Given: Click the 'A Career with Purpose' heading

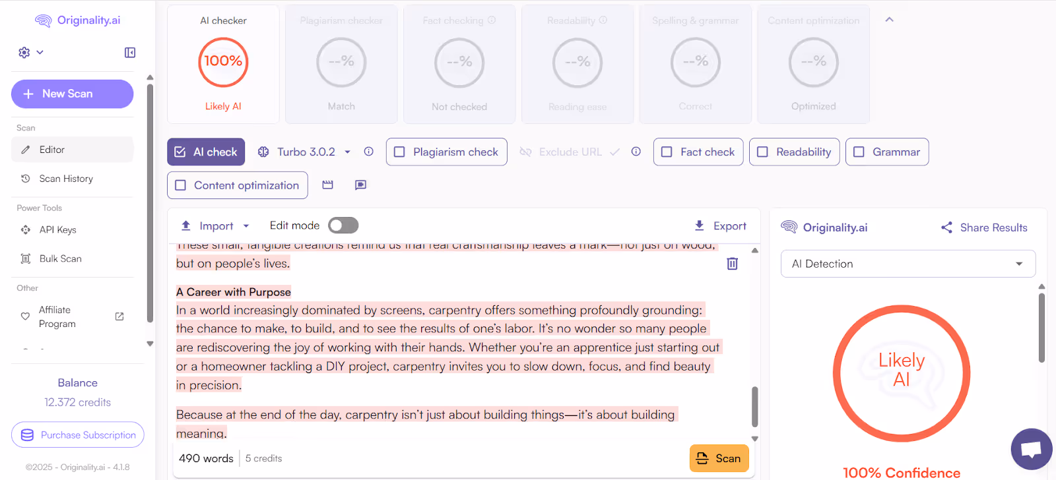Looking at the screenshot, I should (234, 292).
